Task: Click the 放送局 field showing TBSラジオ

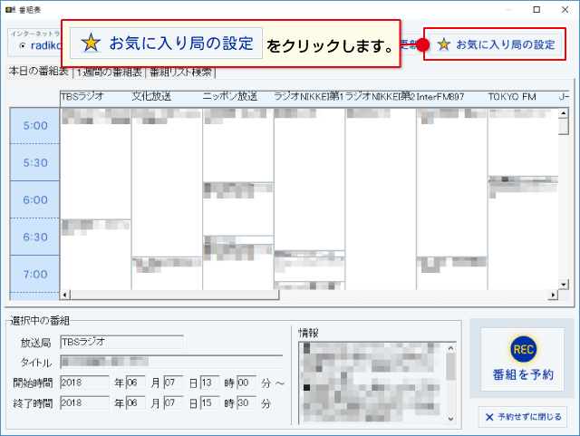Action: (x=122, y=342)
